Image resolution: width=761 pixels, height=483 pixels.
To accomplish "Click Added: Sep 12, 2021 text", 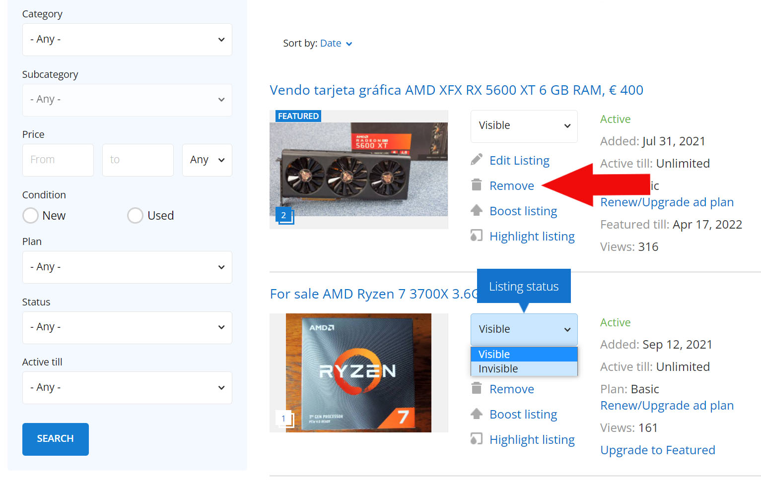I will (x=656, y=344).
